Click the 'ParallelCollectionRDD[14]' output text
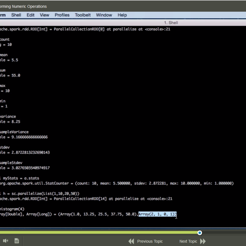 click(80, 199)
